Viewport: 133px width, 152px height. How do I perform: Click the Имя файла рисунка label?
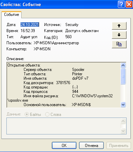(x=41, y=96)
